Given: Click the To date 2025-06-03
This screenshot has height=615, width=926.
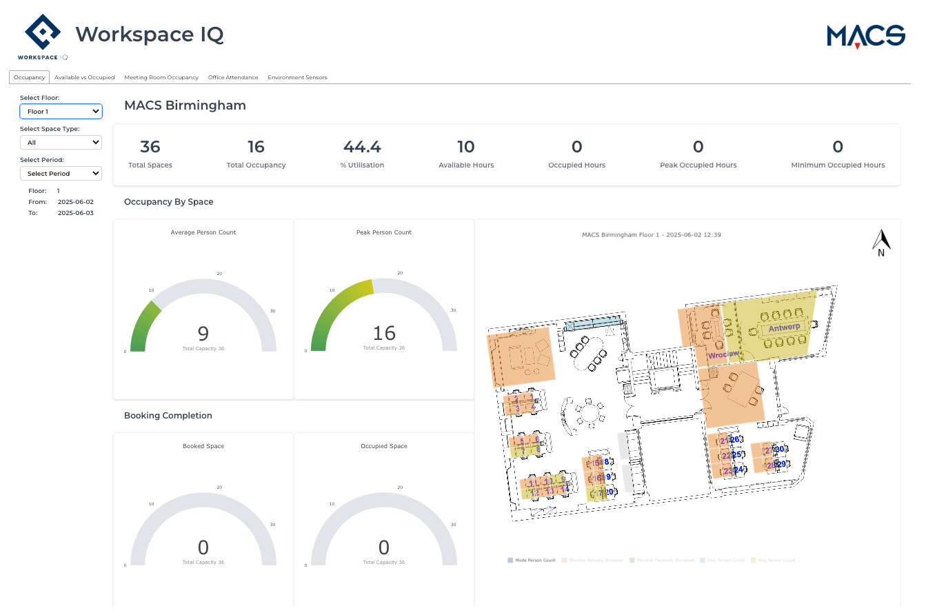Looking at the screenshot, I should pos(76,213).
